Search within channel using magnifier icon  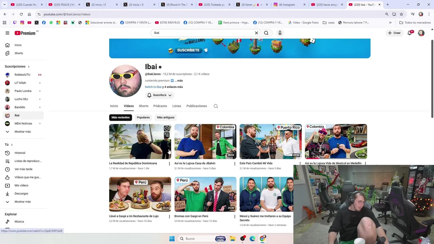216,106
